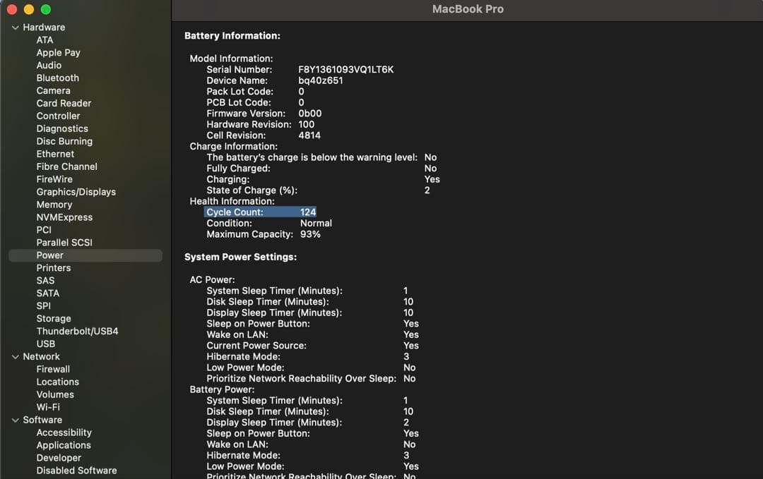View Audio hardware details
Viewport: 763px width, 479px height.
point(48,65)
